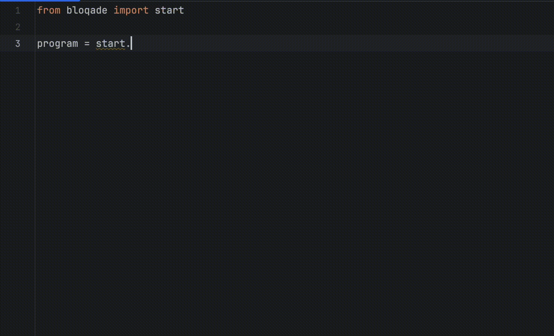554x336 pixels.
Task: Click the equals sign on line 3
Action: [x=87, y=44]
